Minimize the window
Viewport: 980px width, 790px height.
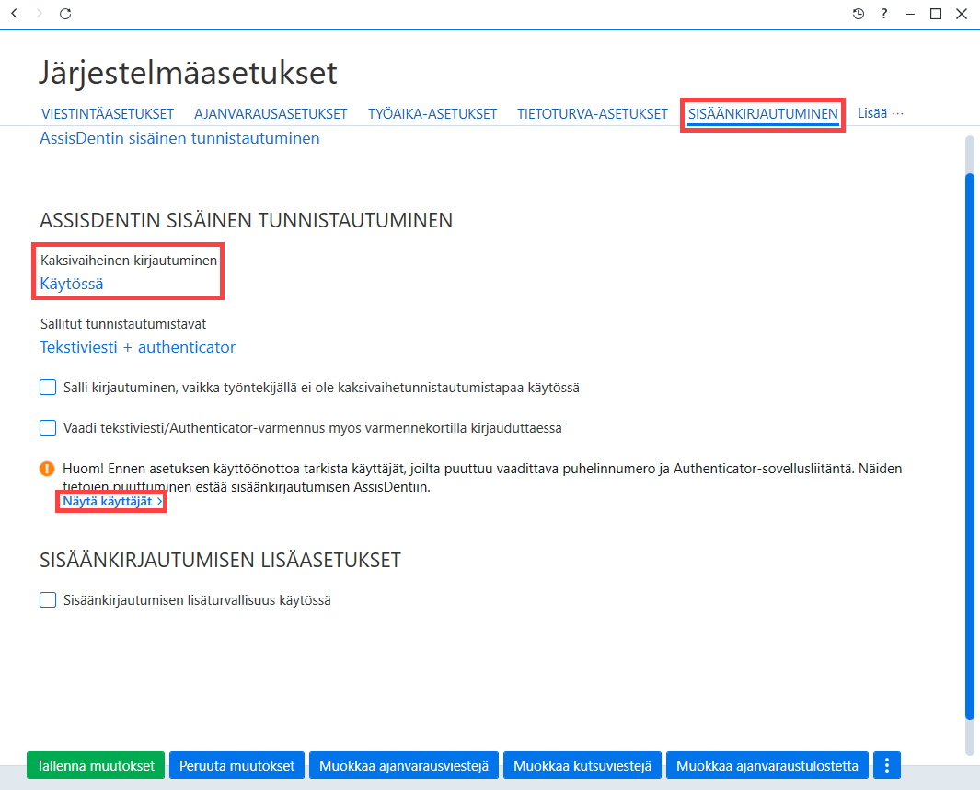pos(910,14)
